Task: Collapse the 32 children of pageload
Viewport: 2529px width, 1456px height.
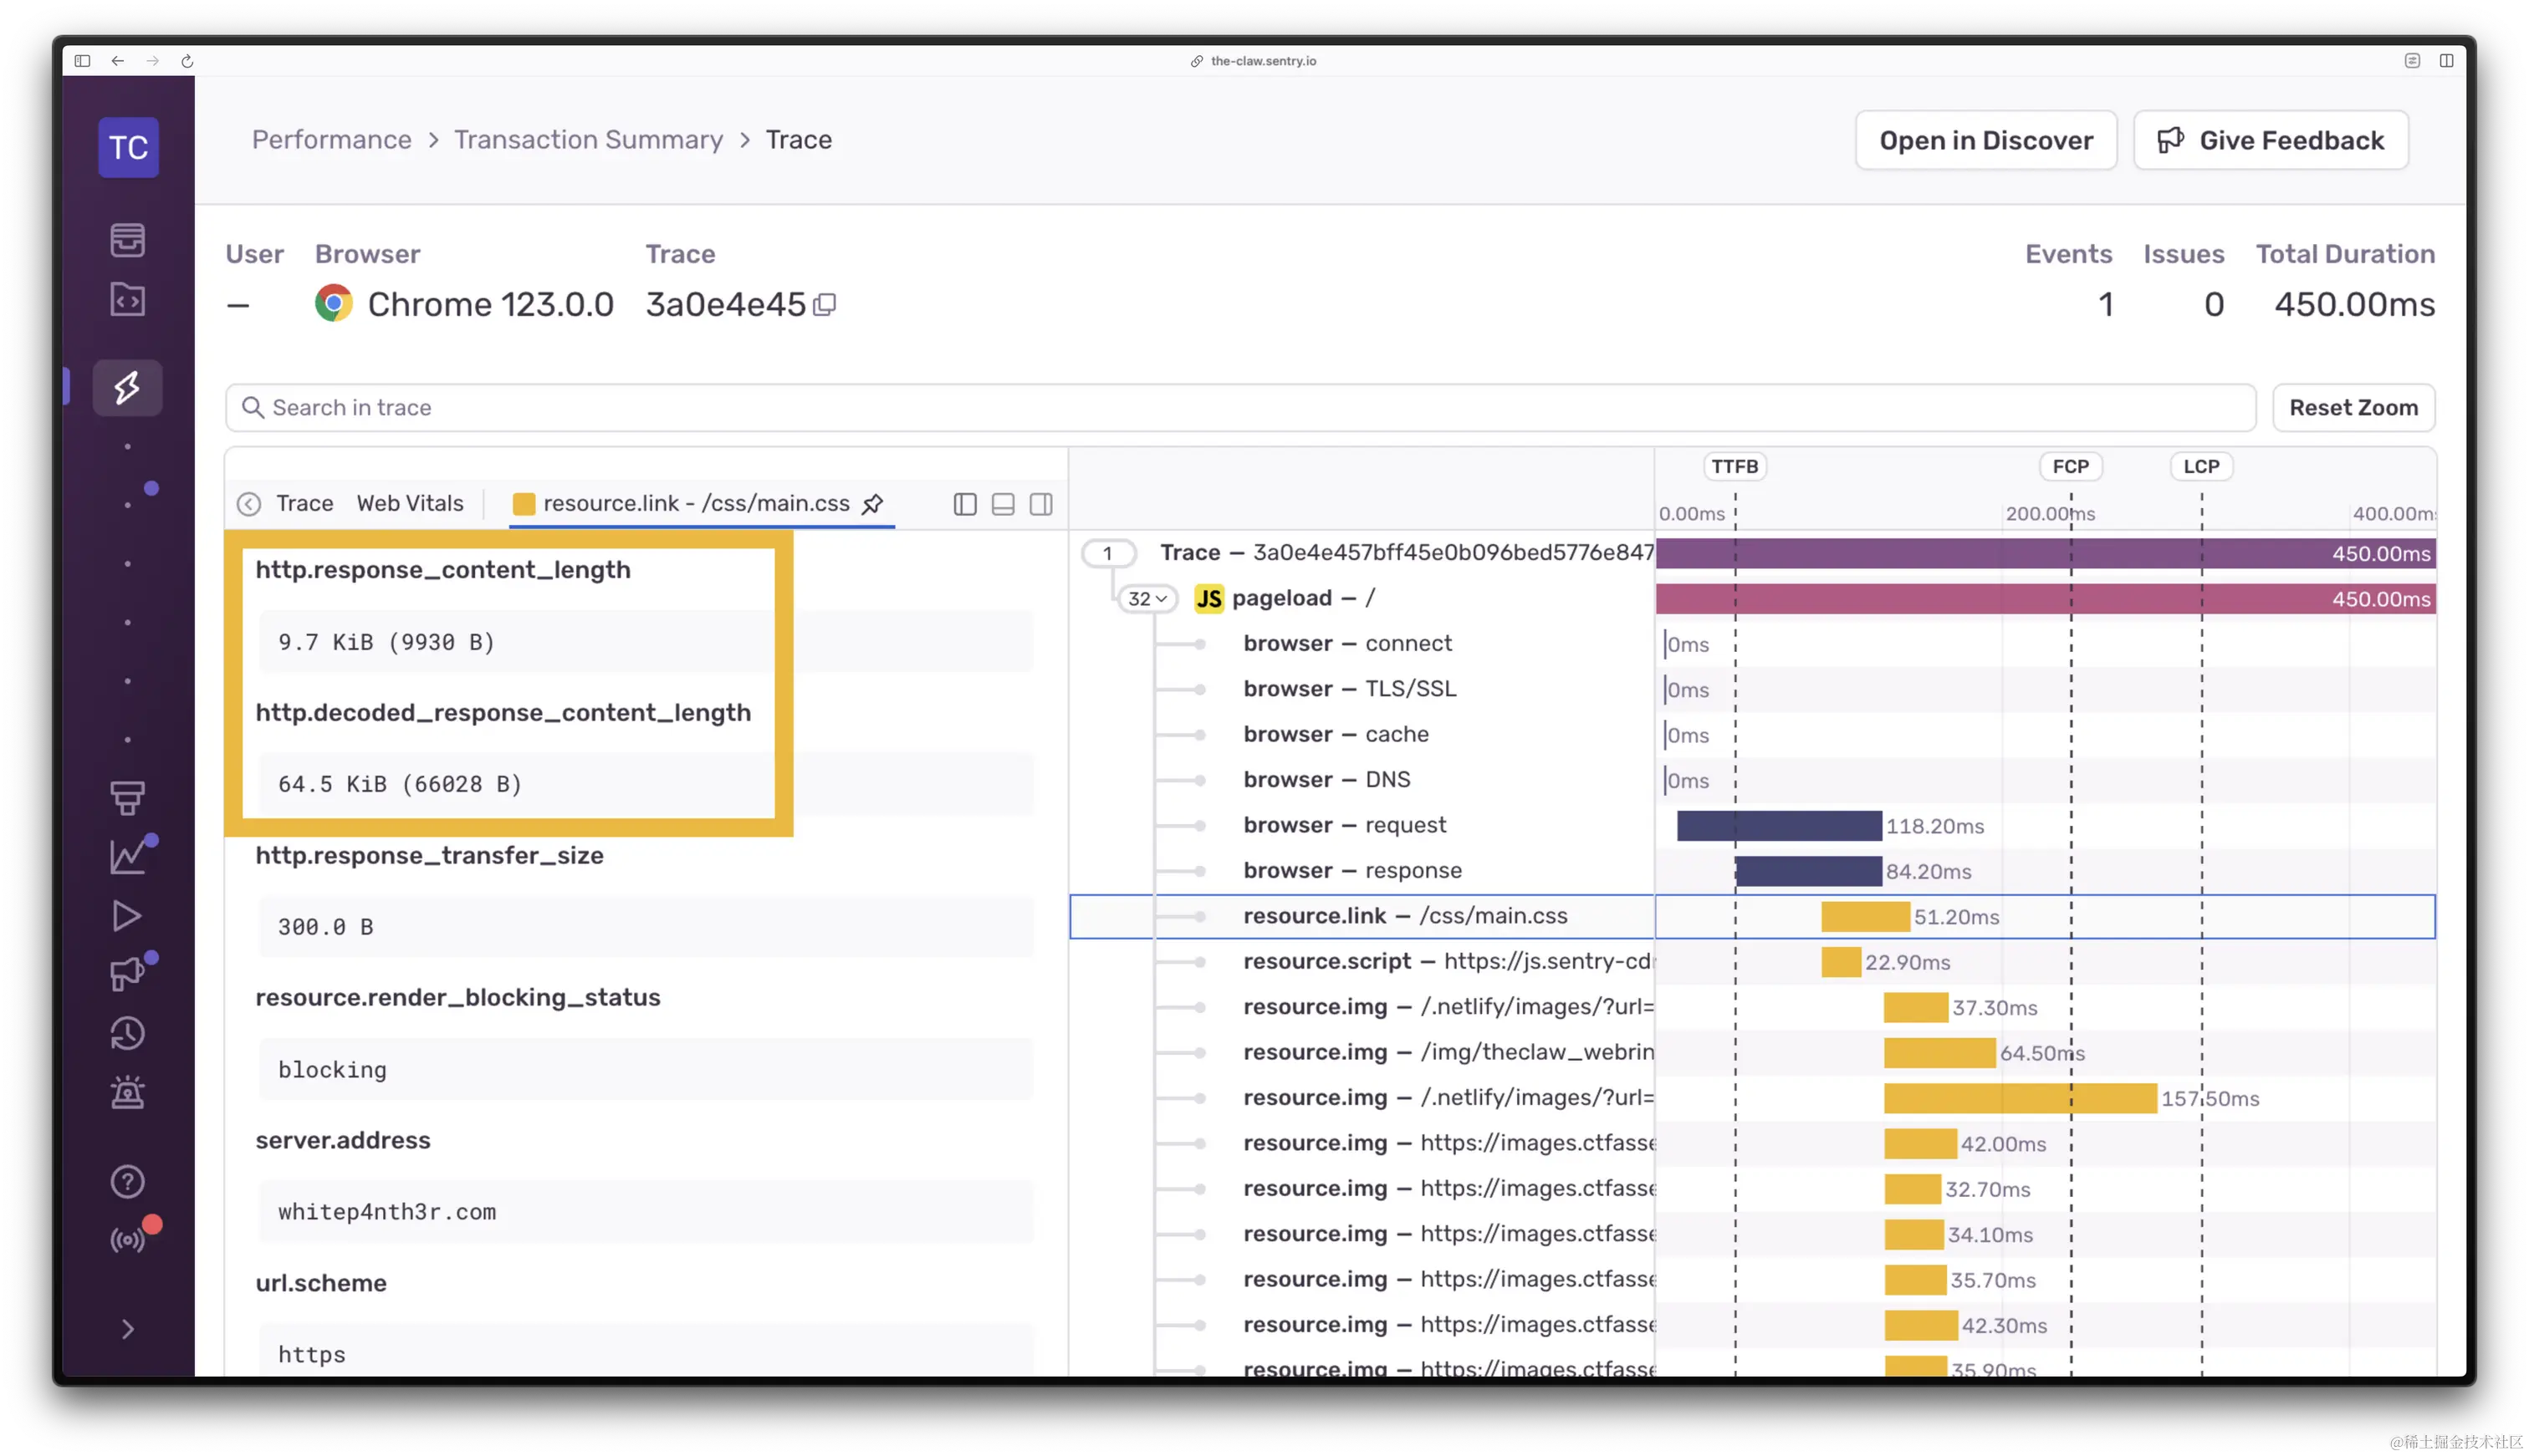Action: 1147,599
